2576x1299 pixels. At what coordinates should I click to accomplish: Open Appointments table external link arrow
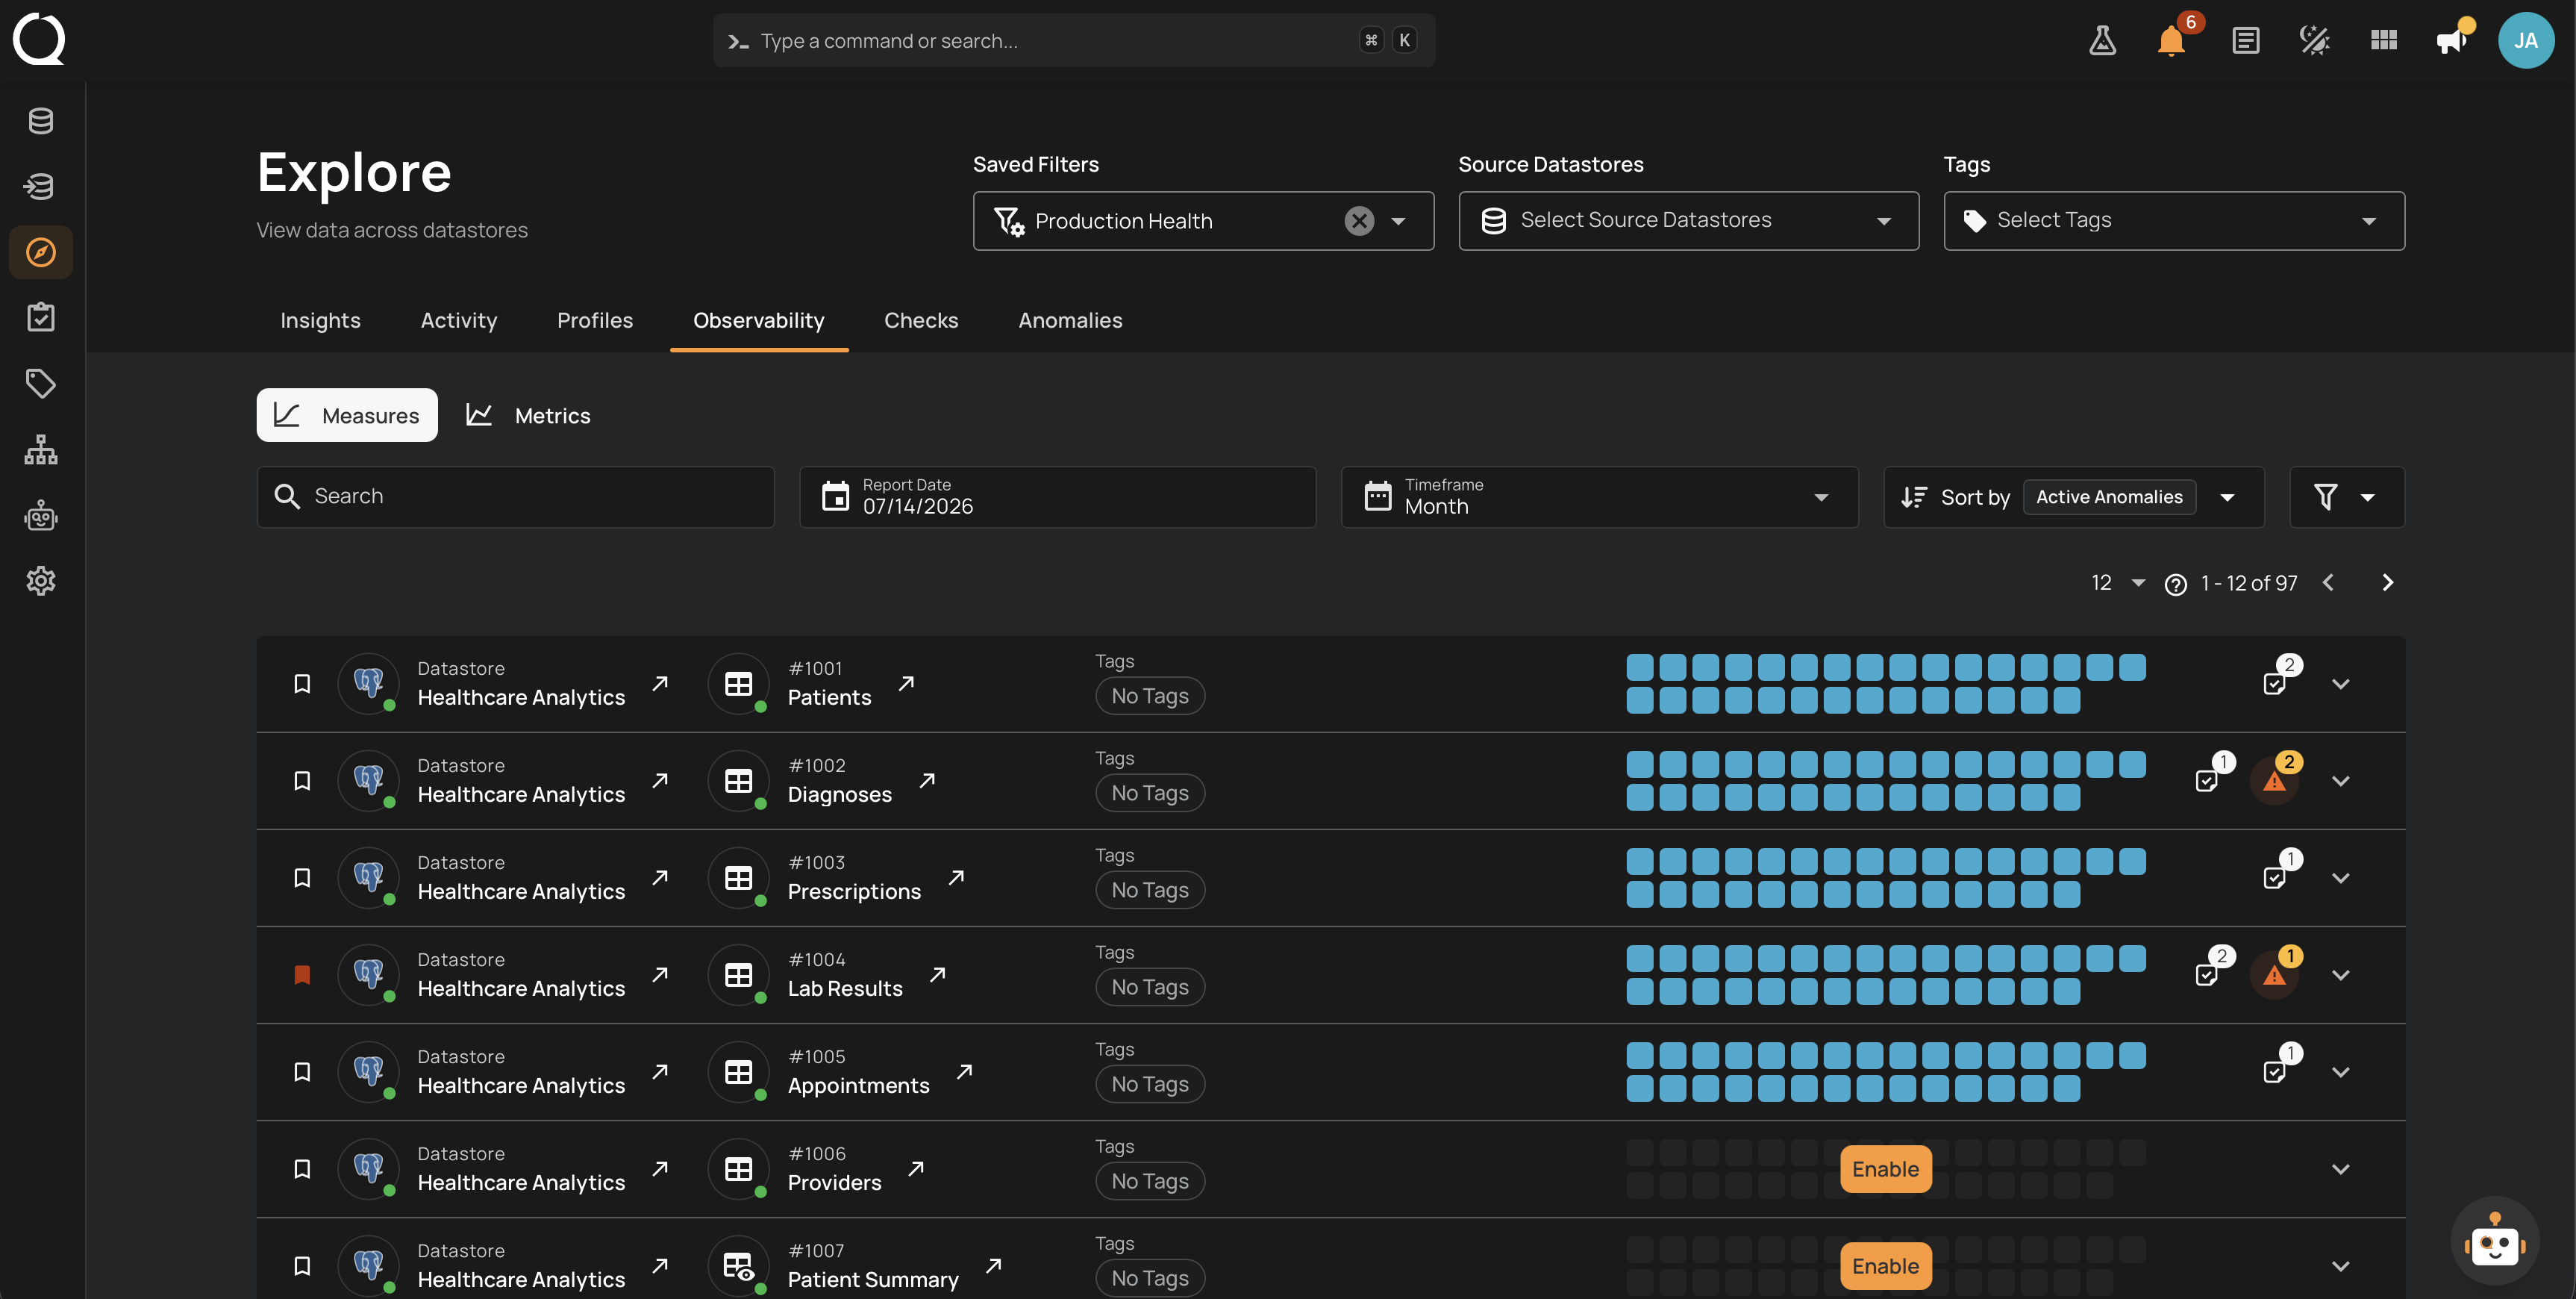coord(964,1072)
